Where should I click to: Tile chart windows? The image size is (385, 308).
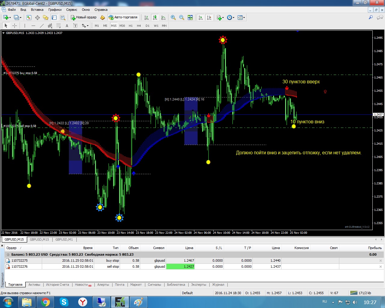[x=190, y=17]
